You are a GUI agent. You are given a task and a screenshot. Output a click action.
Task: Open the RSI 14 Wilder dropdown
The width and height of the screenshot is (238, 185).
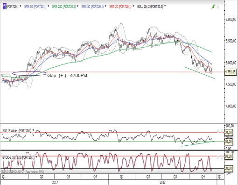click(x=33, y=130)
